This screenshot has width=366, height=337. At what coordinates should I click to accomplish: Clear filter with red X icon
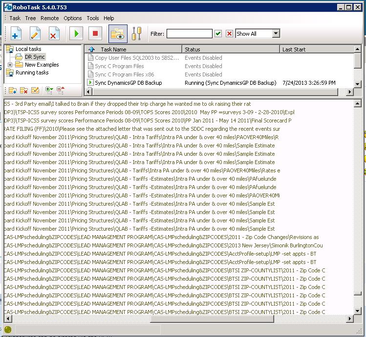(229, 34)
